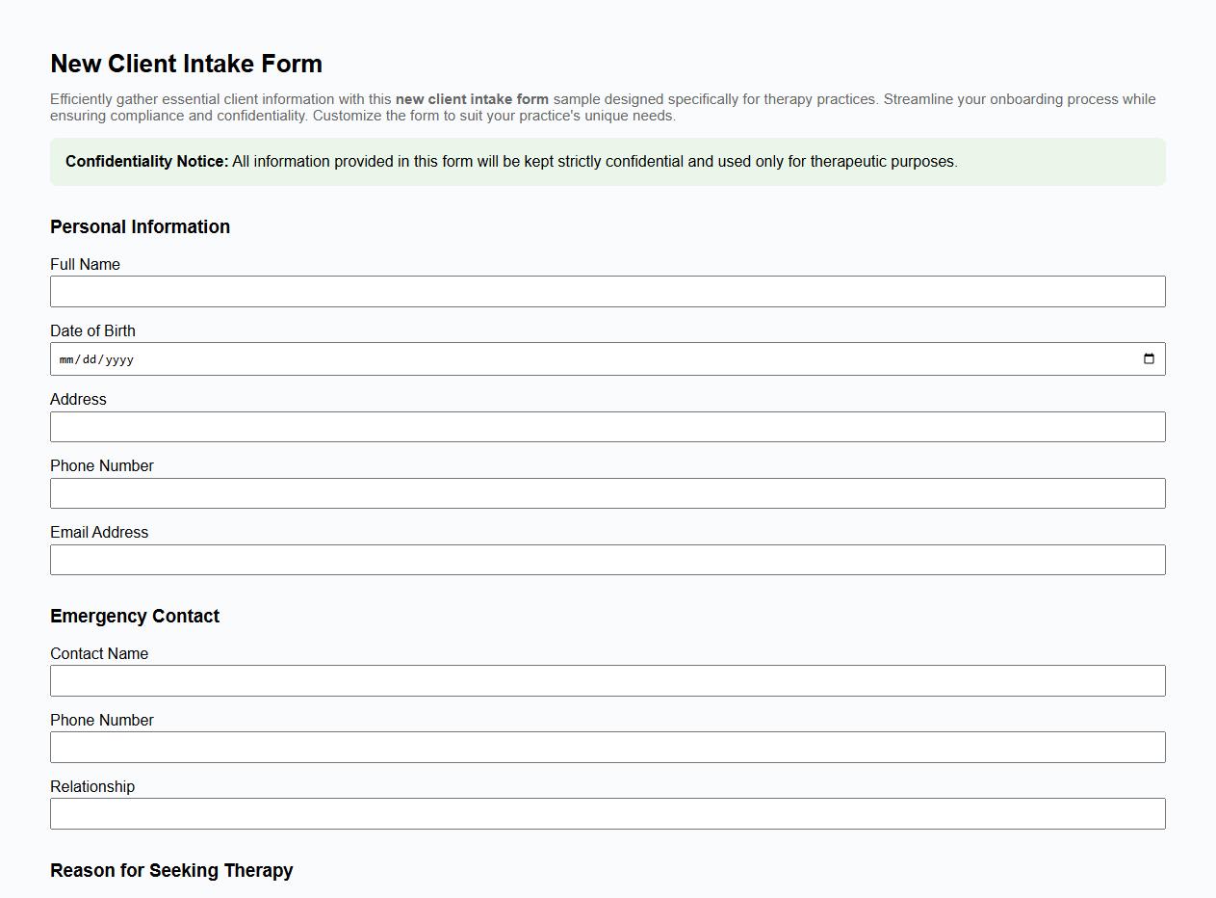Click the bolded new client intake form text
This screenshot has height=898, width=1216.
click(472, 98)
